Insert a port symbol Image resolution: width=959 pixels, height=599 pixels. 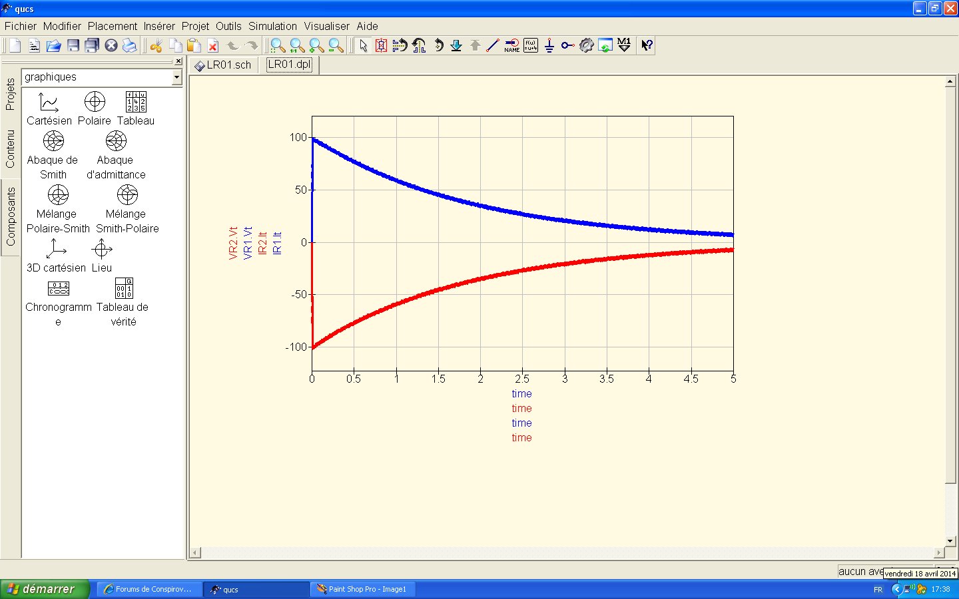click(567, 45)
